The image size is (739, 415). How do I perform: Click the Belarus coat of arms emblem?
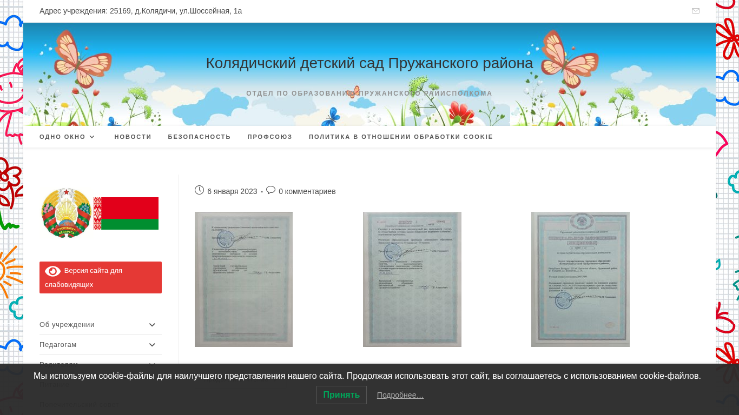point(66,213)
